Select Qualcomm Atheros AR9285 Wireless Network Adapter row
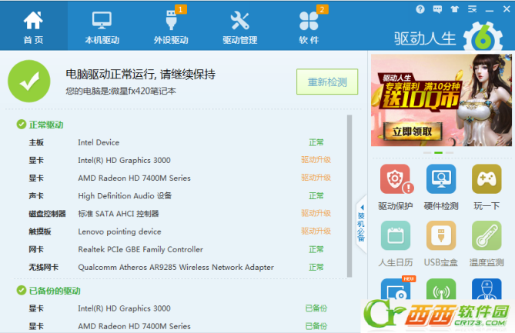Image resolution: width=515 pixels, height=333 pixels. pyautogui.click(x=180, y=267)
